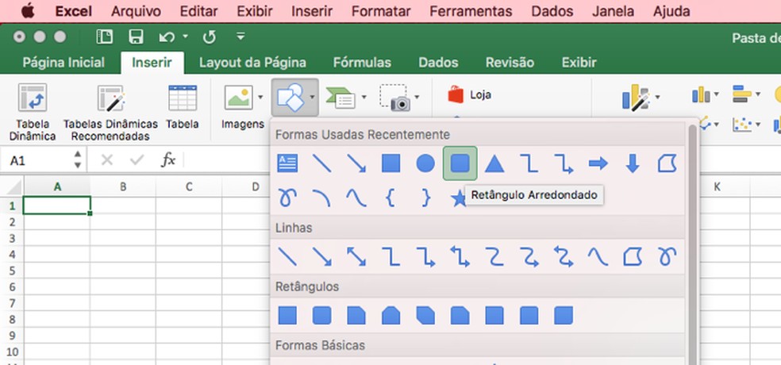
Task: Open the Loja add-ins store
Action: pyautogui.click(x=469, y=94)
